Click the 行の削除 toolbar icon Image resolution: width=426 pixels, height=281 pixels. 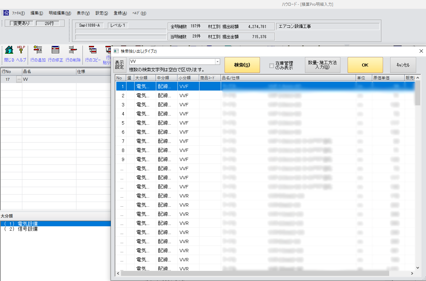[x=73, y=50]
